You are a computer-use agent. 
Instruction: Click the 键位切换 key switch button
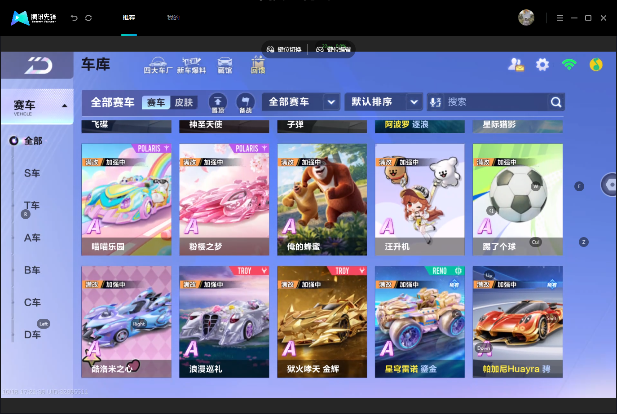tap(284, 49)
